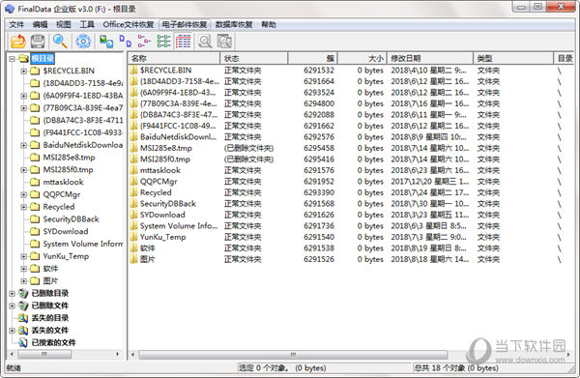Click cluster value 6294800 in the list
The image size is (580, 378).
[x=319, y=103]
